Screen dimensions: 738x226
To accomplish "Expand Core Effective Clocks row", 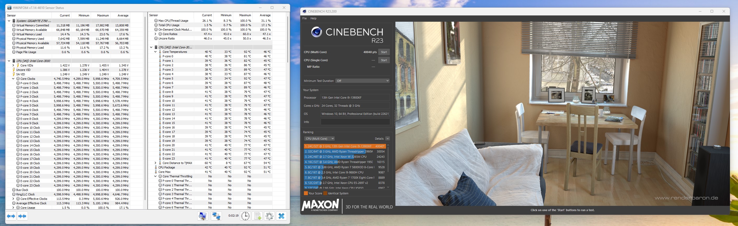I will click(13, 199).
